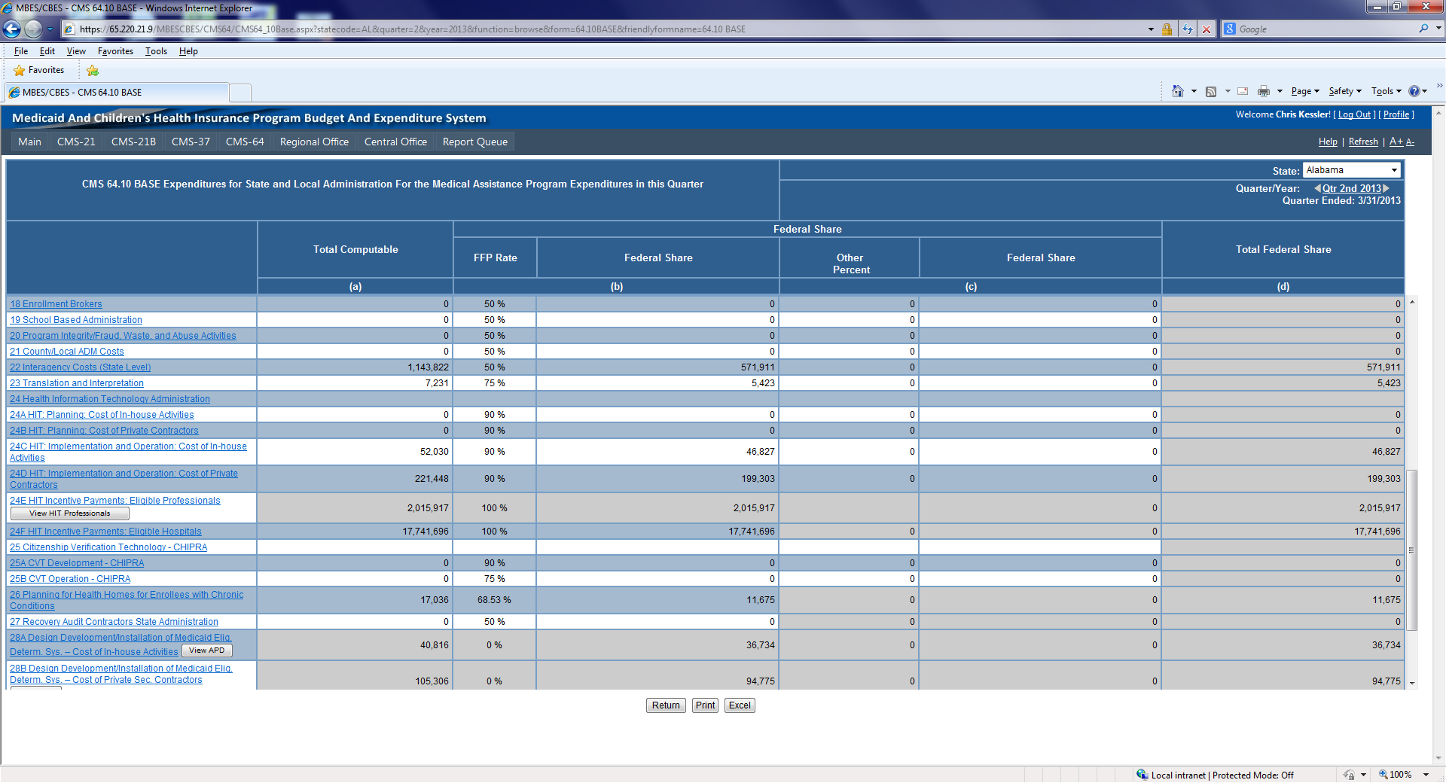Click the add to favorites bar star icon
The image size is (1446, 783).
coord(93,71)
